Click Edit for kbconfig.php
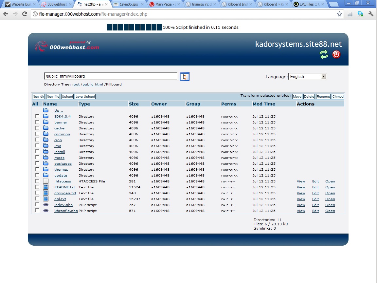This screenshot has width=377, height=283. pyautogui.click(x=315, y=211)
